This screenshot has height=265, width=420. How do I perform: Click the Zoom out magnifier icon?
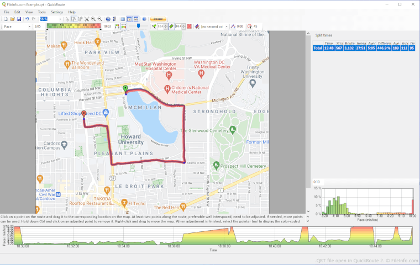click(99, 19)
